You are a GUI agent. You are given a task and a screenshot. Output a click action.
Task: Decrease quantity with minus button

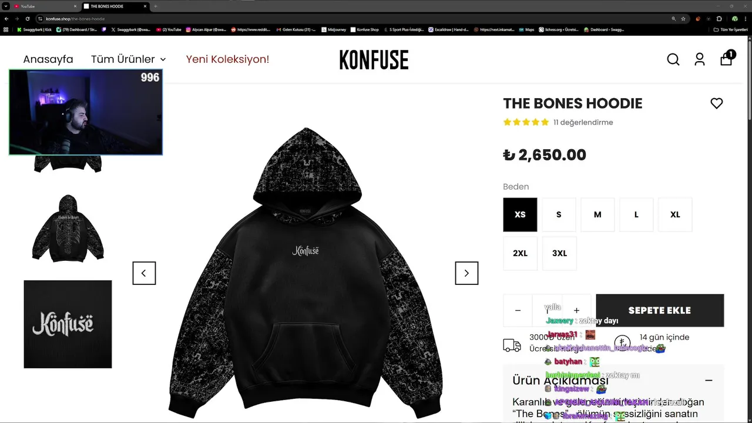(518, 310)
